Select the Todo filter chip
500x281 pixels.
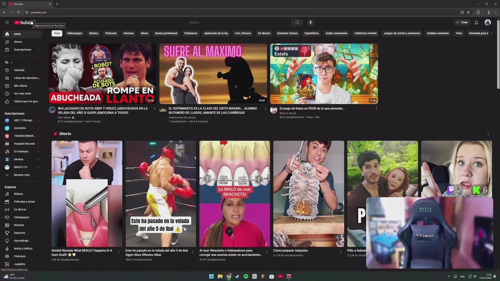(57, 33)
